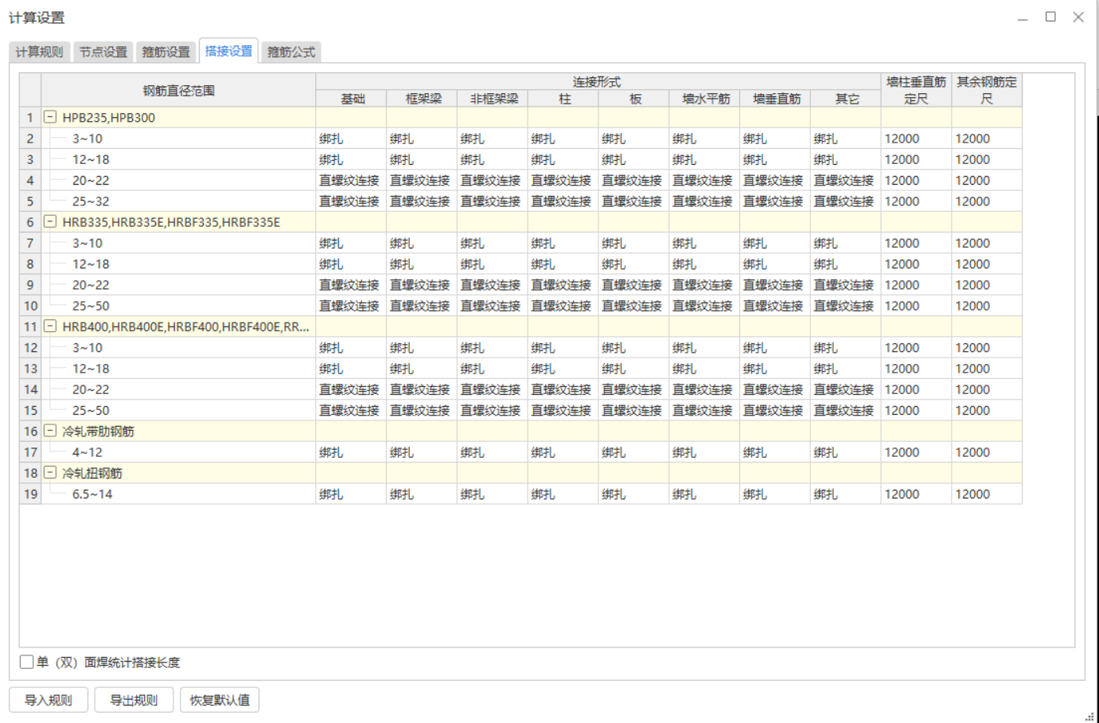Click the 墙柱垂直筋定尺 column header
Screen dimensions: 1099x723
(x=916, y=90)
